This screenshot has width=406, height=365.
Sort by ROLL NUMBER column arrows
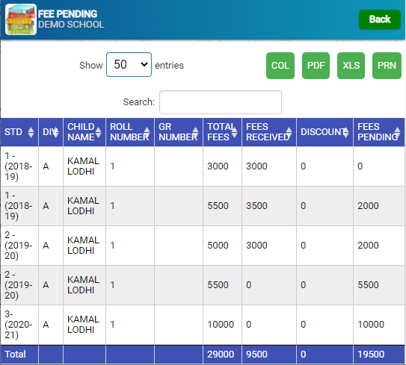click(x=147, y=132)
